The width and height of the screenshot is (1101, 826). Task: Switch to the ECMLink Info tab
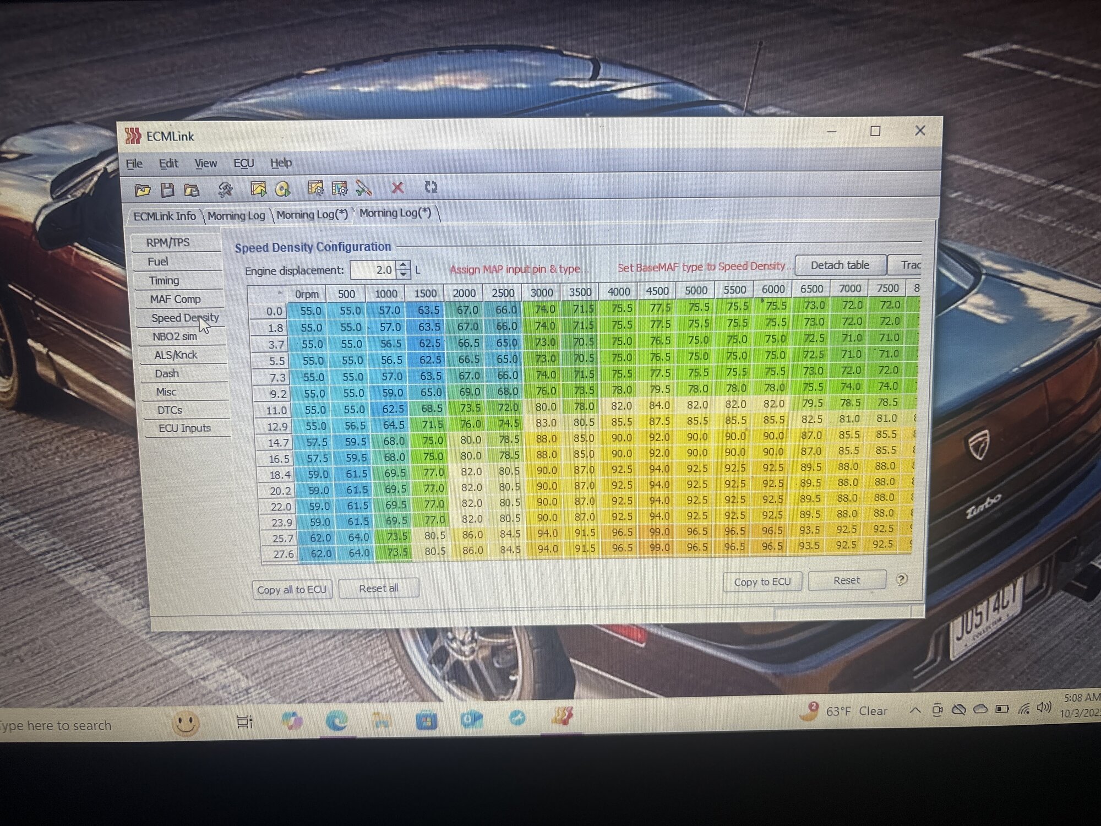click(164, 216)
